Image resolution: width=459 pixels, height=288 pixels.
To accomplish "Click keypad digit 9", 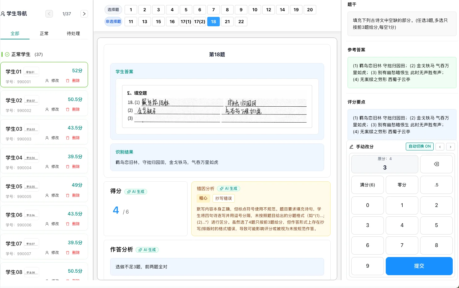I will coord(368,266).
